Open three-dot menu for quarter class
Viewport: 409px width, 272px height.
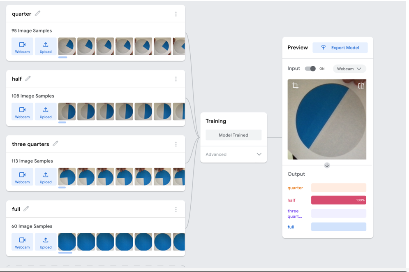[176, 14]
